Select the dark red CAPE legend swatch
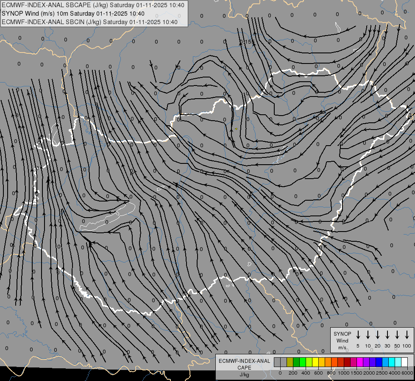415x381 pixels. [347, 362]
